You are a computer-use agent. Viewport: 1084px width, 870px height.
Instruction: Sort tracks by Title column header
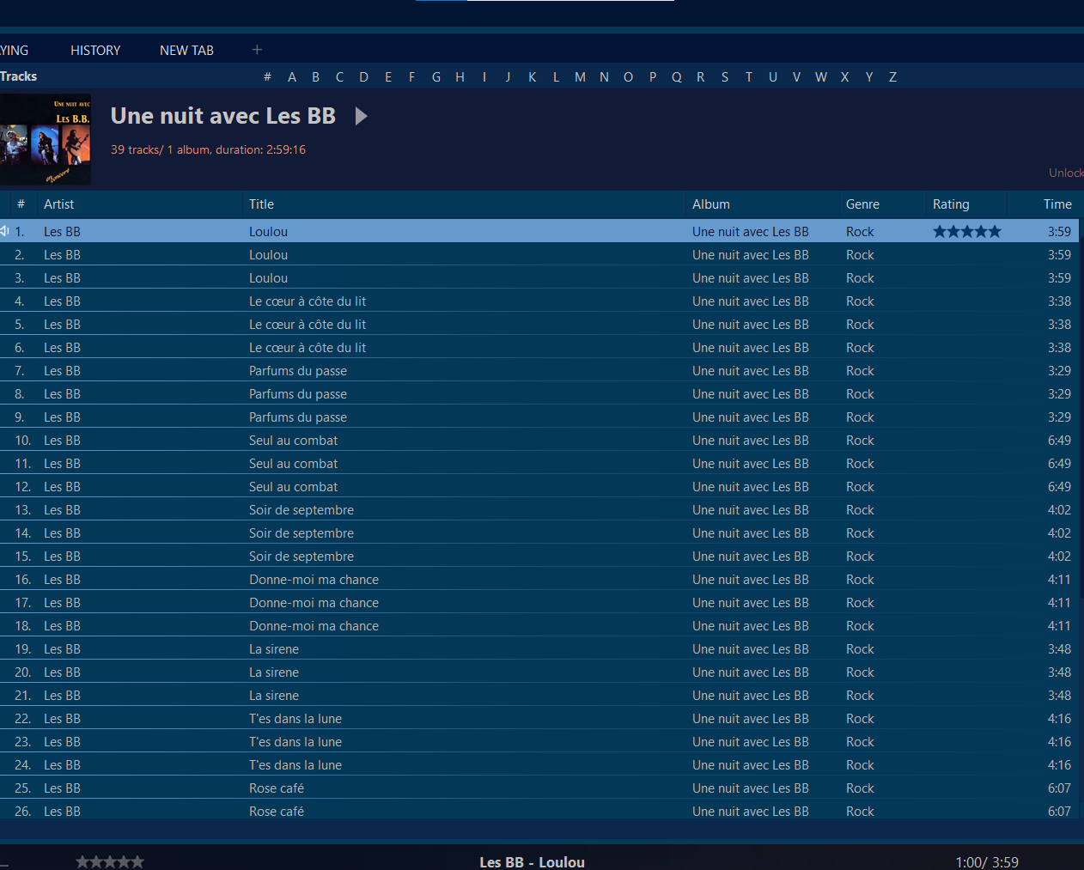click(x=261, y=204)
